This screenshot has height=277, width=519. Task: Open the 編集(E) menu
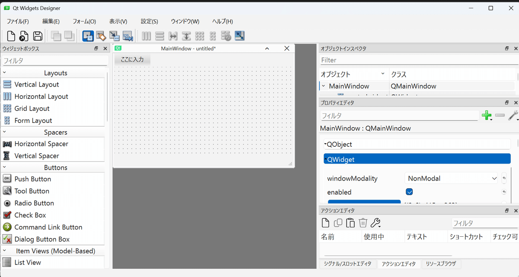[x=51, y=21]
